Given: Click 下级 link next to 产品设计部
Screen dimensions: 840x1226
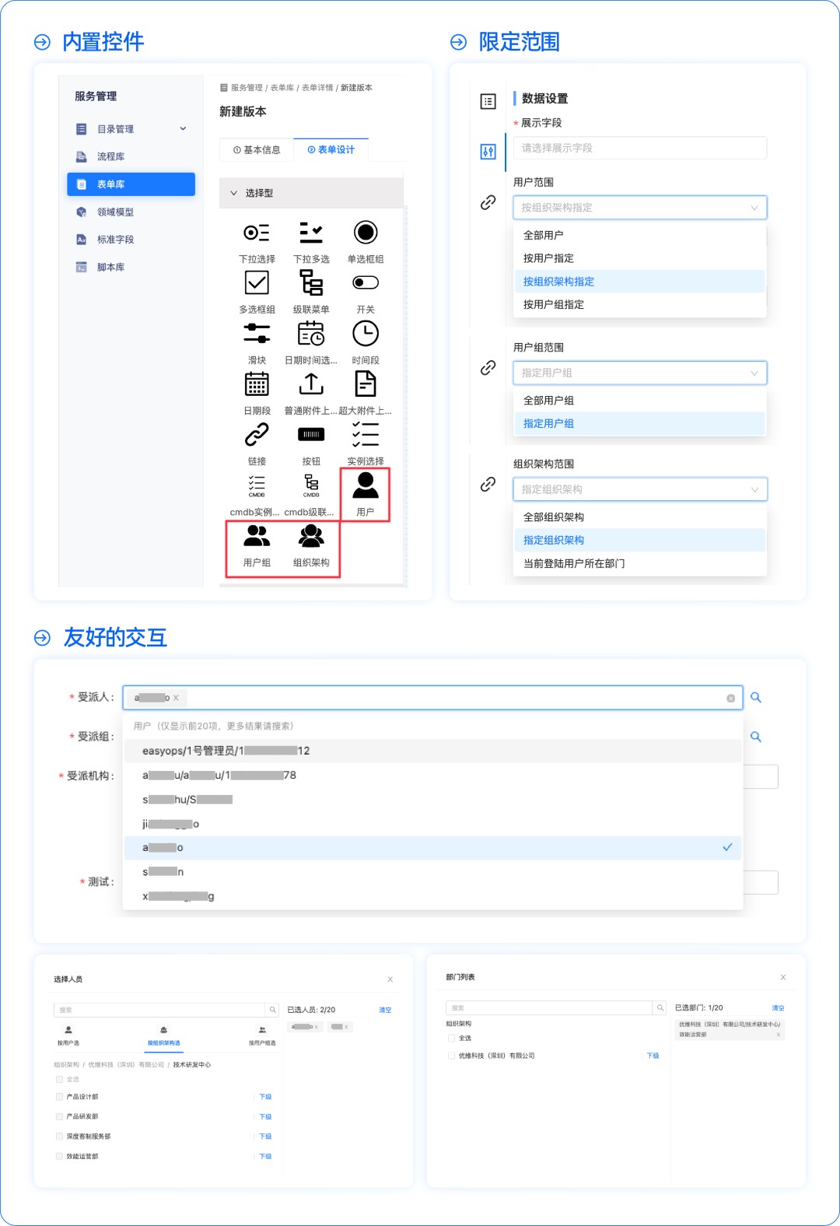Looking at the screenshot, I should point(265,1097).
